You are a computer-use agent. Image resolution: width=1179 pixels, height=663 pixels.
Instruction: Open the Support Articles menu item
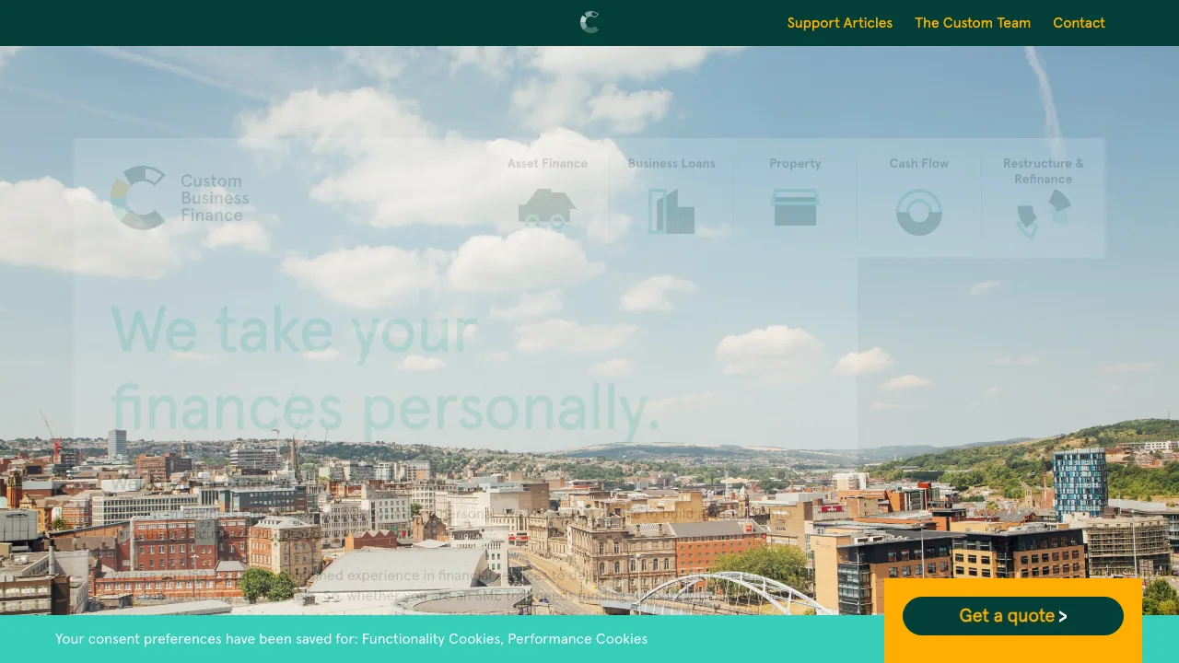pyautogui.click(x=839, y=23)
